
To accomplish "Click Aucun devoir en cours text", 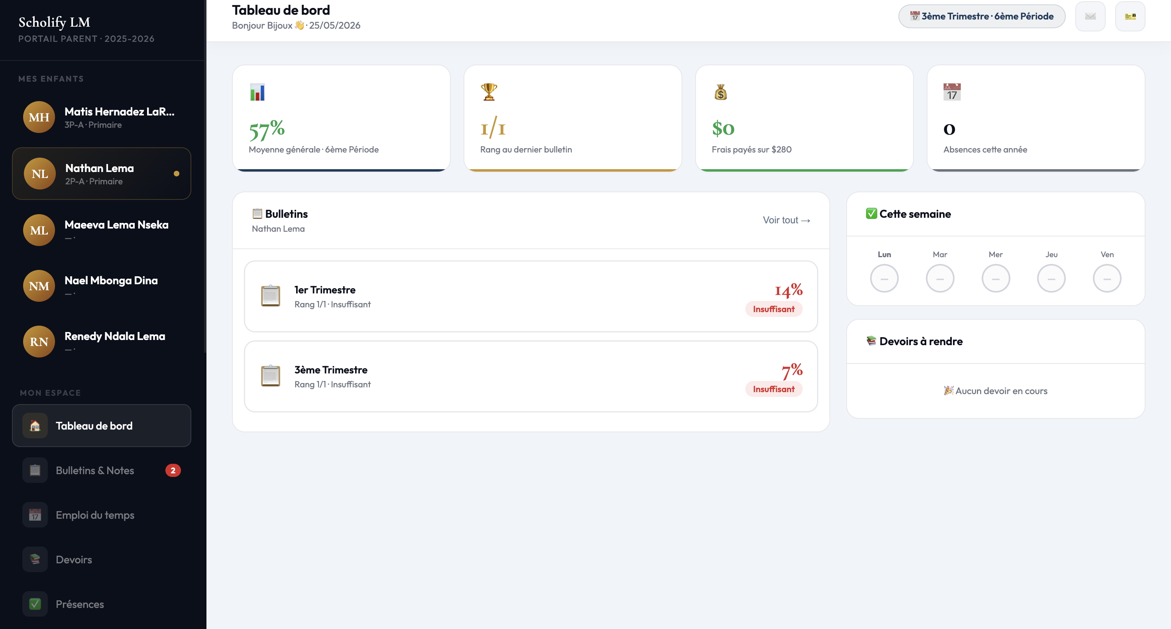I will (x=996, y=391).
